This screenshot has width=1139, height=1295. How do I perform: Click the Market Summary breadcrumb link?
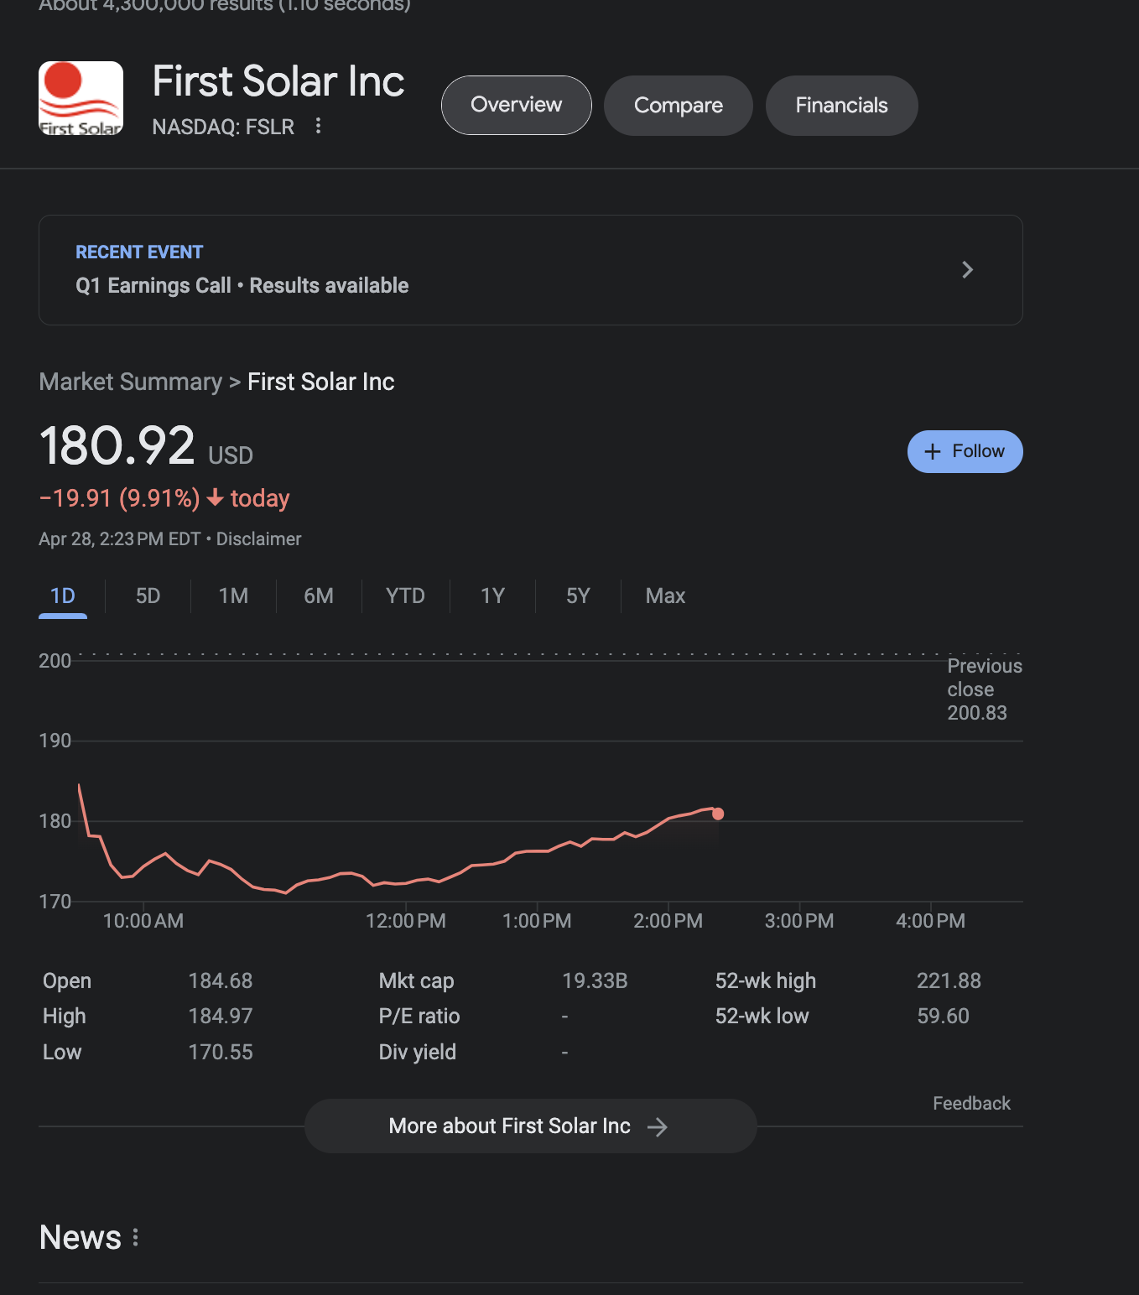[x=130, y=382]
